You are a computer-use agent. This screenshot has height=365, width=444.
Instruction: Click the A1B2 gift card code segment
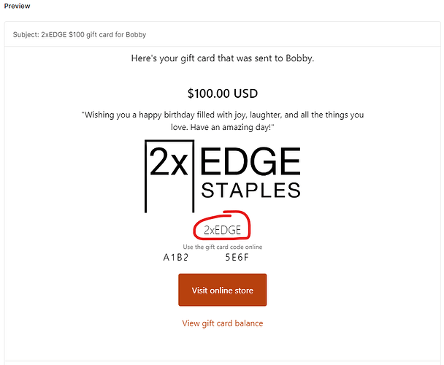[176, 257]
